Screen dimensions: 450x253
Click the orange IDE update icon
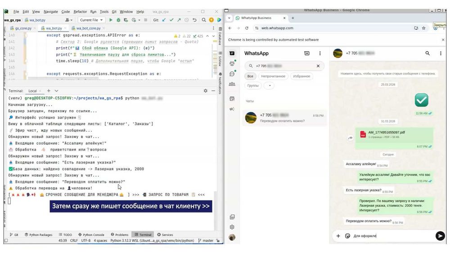tap(211, 20)
